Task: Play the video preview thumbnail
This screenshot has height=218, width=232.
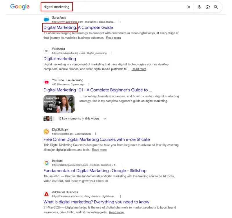Action: coord(59,104)
